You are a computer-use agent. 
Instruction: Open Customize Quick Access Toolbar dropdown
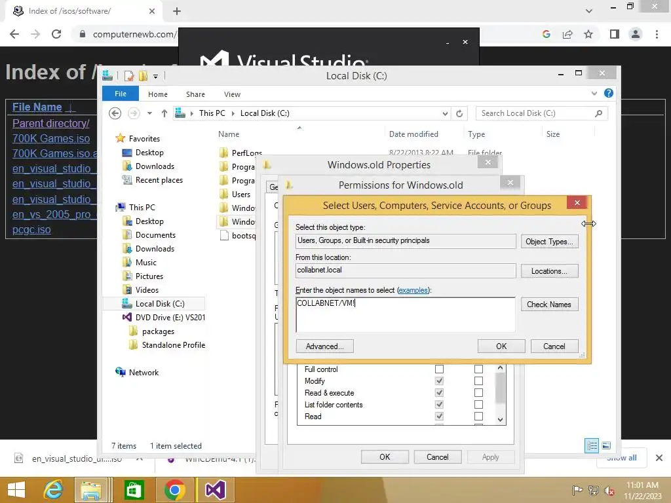pyautogui.click(x=156, y=77)
